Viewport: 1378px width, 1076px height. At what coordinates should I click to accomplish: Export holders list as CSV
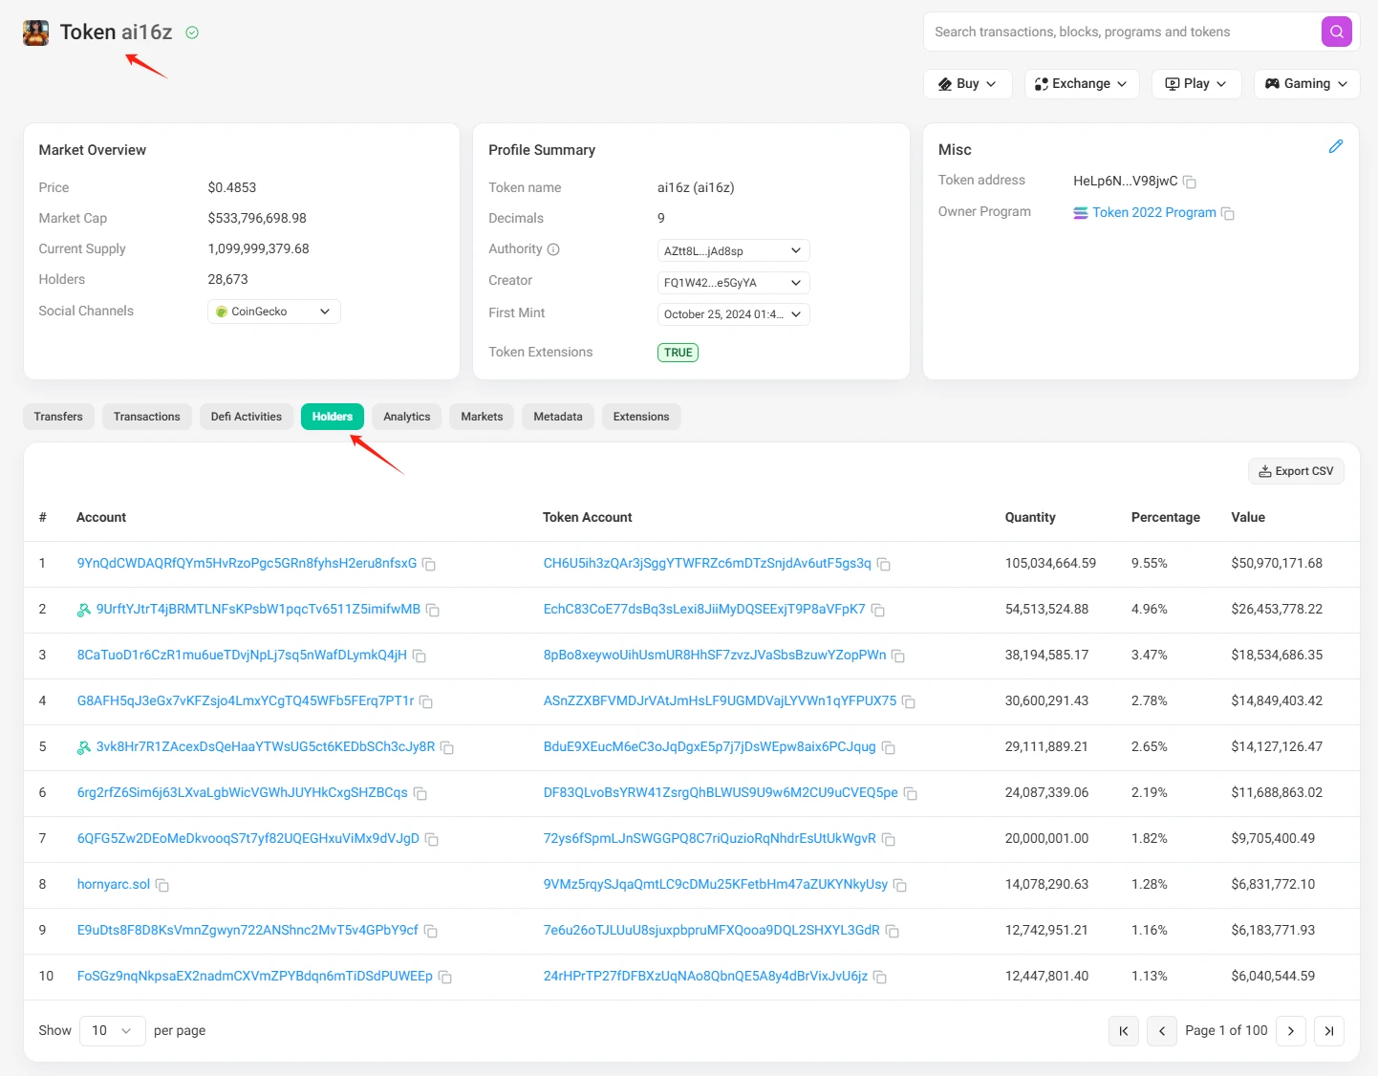coord(1295,471)
